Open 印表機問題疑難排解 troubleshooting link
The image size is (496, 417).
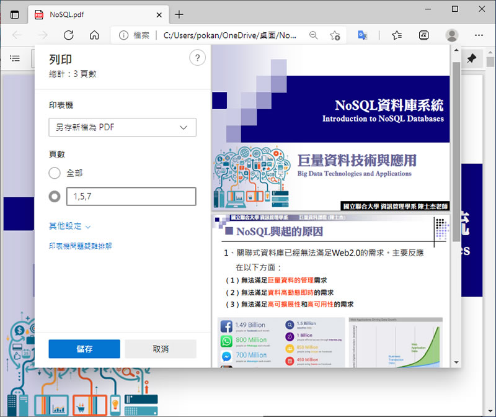81,246
